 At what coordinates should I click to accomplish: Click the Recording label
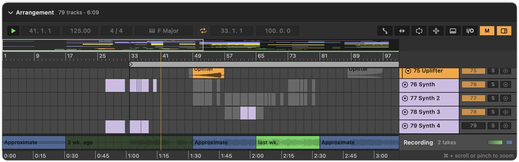tap(418, 142)
